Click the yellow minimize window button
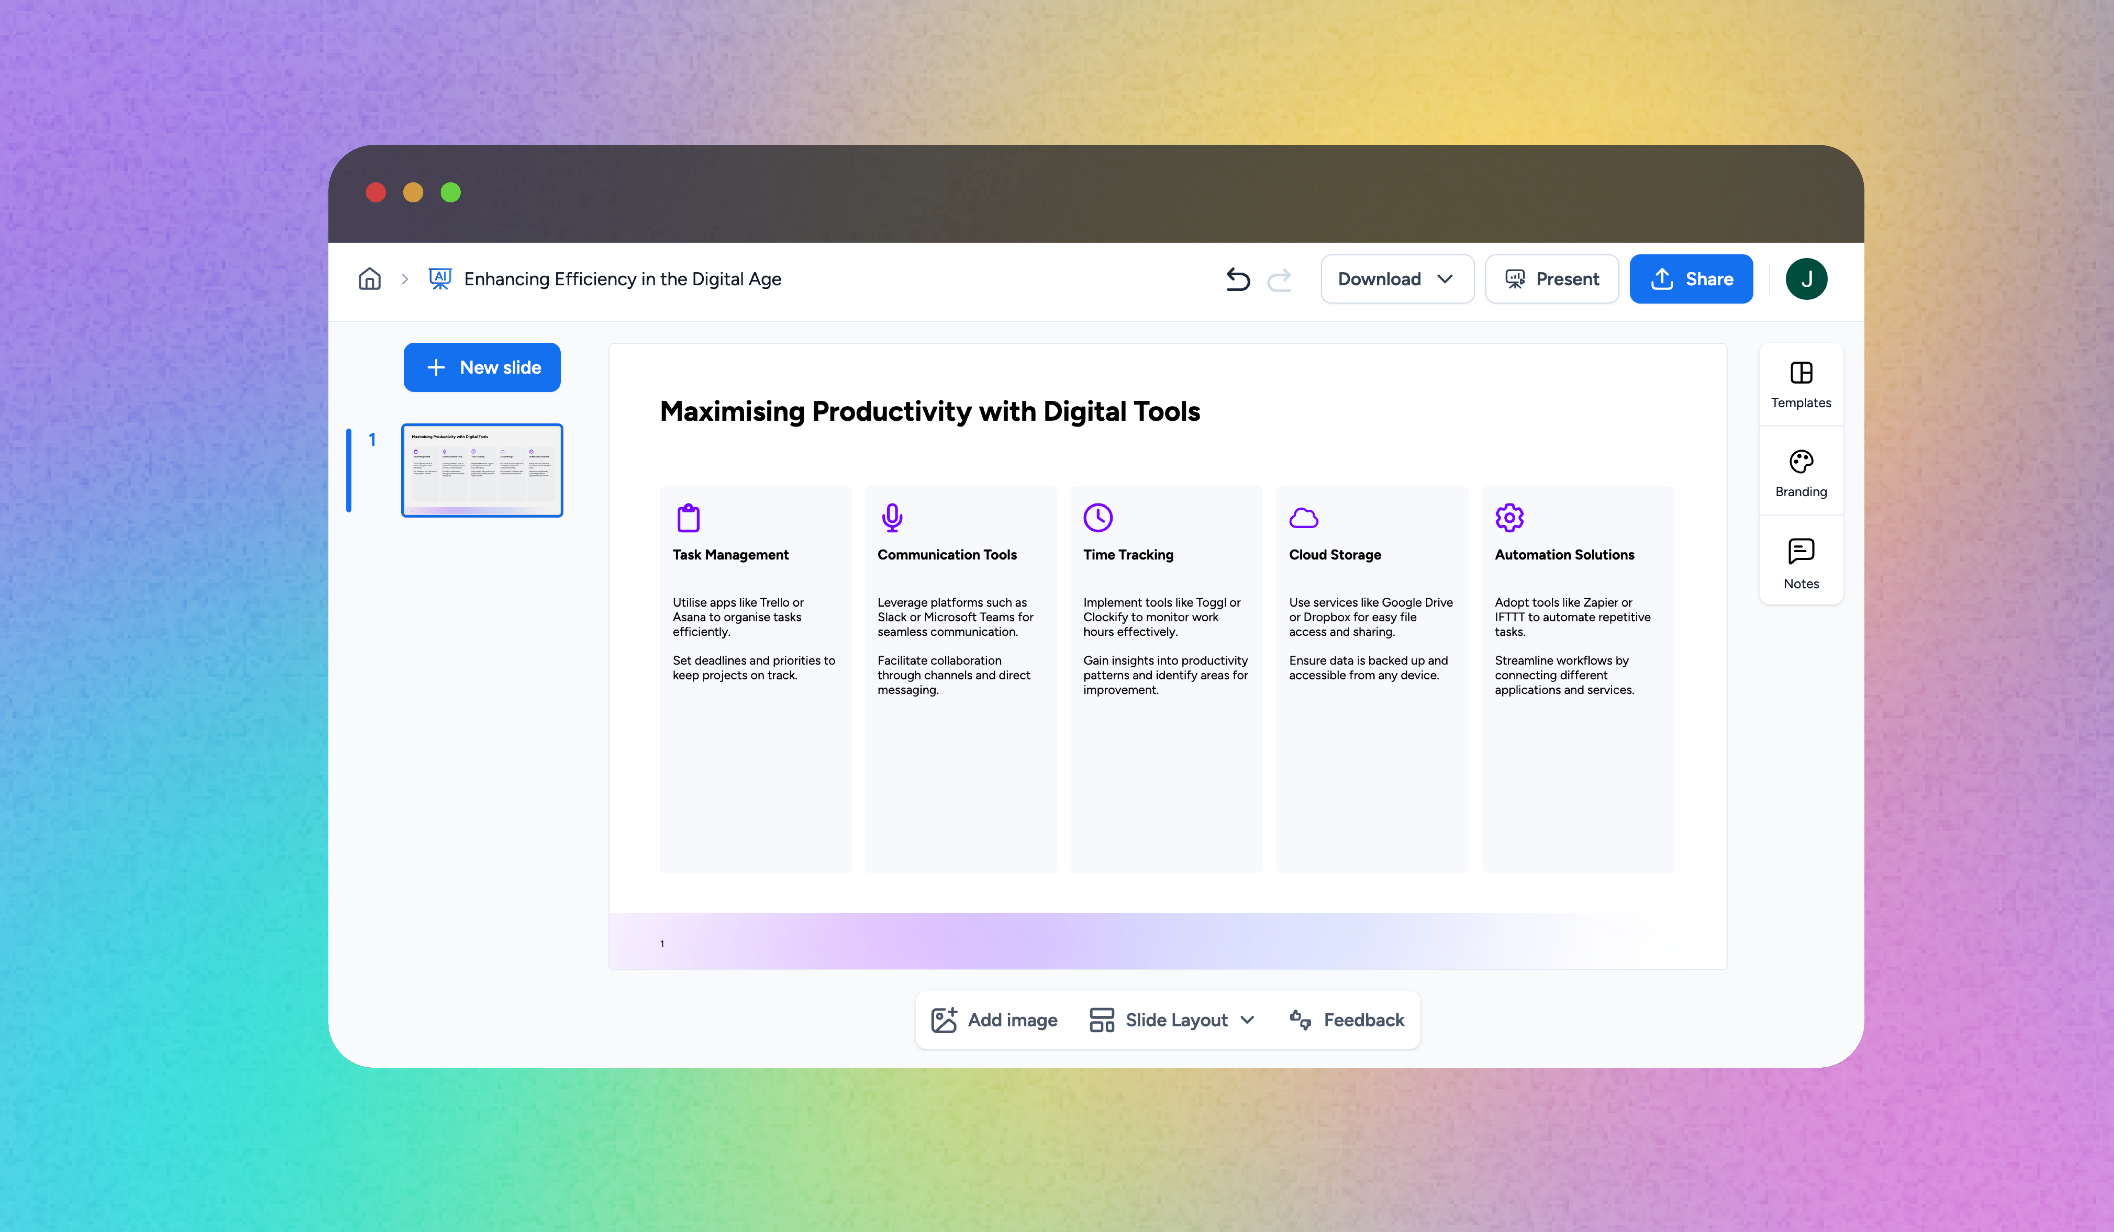 point(413,193)
